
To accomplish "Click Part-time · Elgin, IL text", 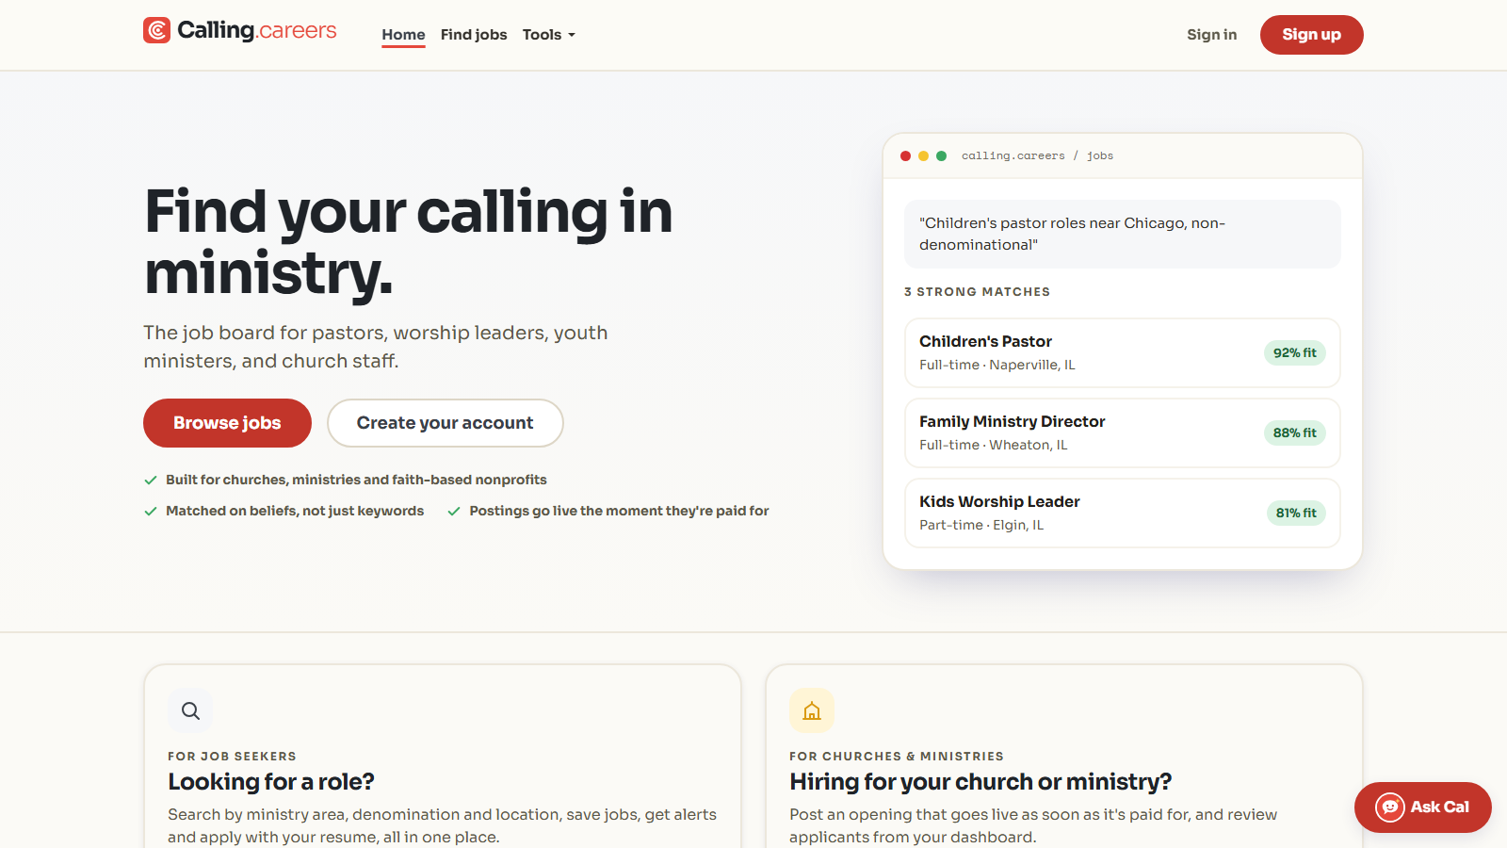I will [x=981, y=525].
